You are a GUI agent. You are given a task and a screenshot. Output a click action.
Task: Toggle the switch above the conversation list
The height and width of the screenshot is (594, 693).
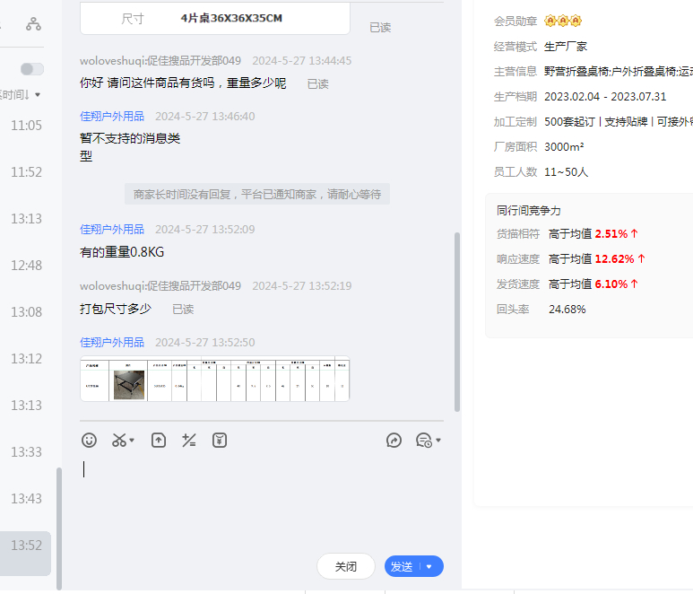pos(32,69)
